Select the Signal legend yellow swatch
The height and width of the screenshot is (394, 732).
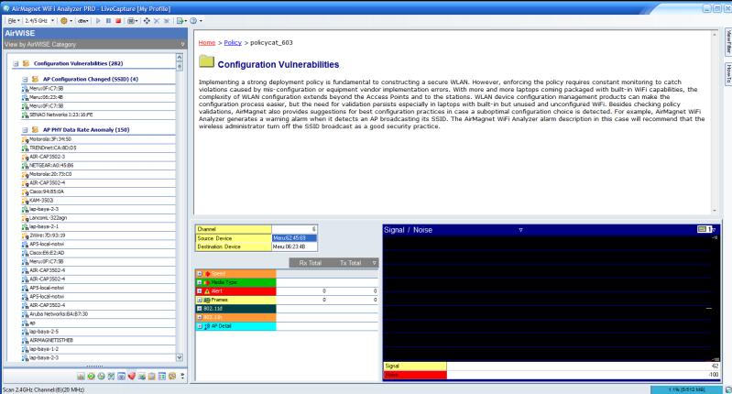(x=415, y=366)
